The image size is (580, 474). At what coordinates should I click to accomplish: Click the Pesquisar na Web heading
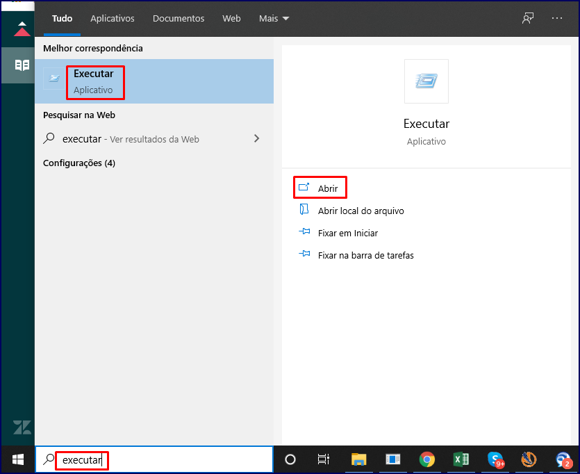[79, 115]
